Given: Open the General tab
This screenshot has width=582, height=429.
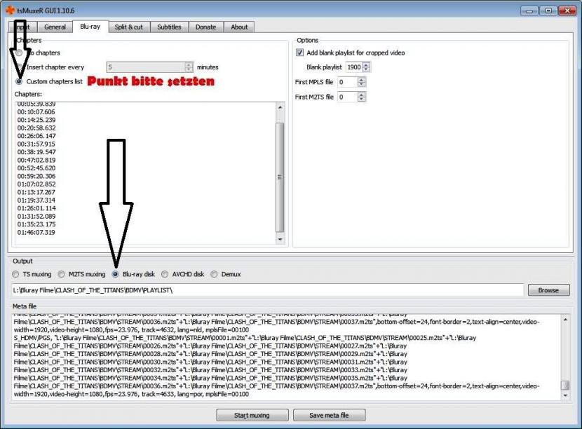Looking at the screenshot, I should pos(55,27).
